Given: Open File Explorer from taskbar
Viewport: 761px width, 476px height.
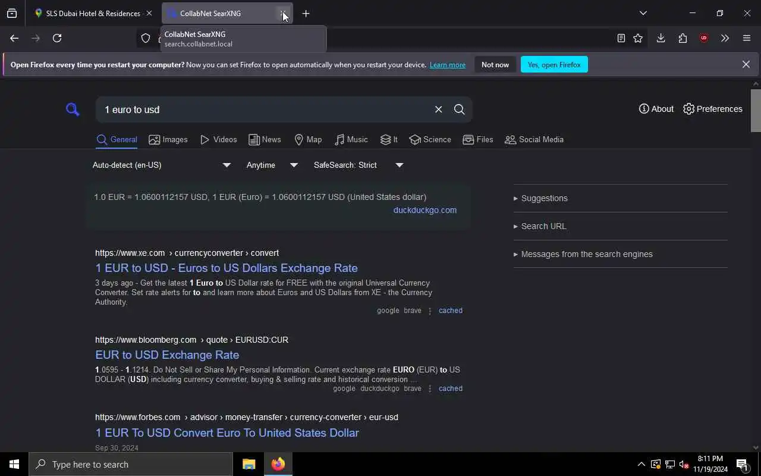Looking at the screenshot, I should click(249, 464).
